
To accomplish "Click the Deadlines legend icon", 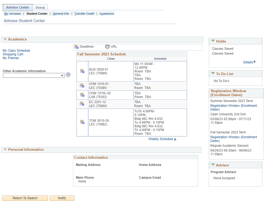I will (77, 47).
